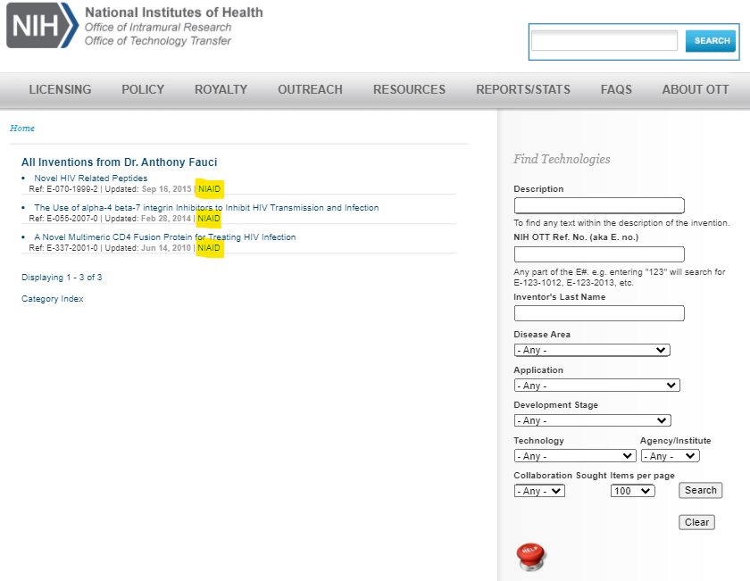The width and height of the screenshot is (750, 581).
Task: Open the OUTREACH menu
Action: point(310,89)
